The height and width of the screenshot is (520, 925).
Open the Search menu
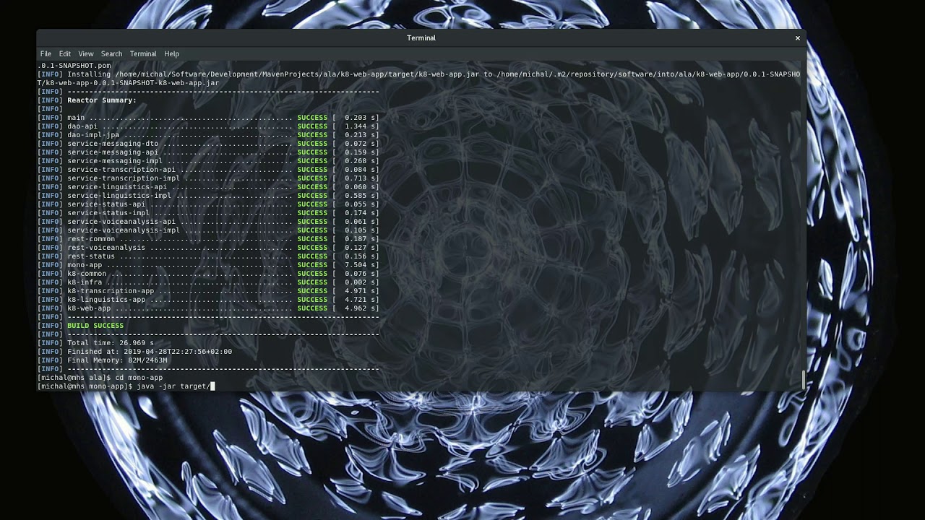[111, 53]
